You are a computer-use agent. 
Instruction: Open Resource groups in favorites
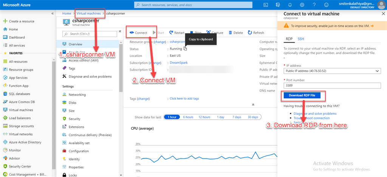21,70
